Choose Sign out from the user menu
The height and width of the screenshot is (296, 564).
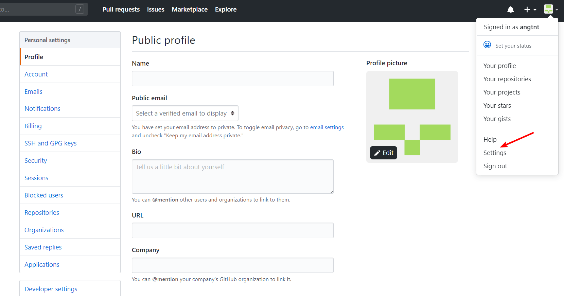[495, 166]
